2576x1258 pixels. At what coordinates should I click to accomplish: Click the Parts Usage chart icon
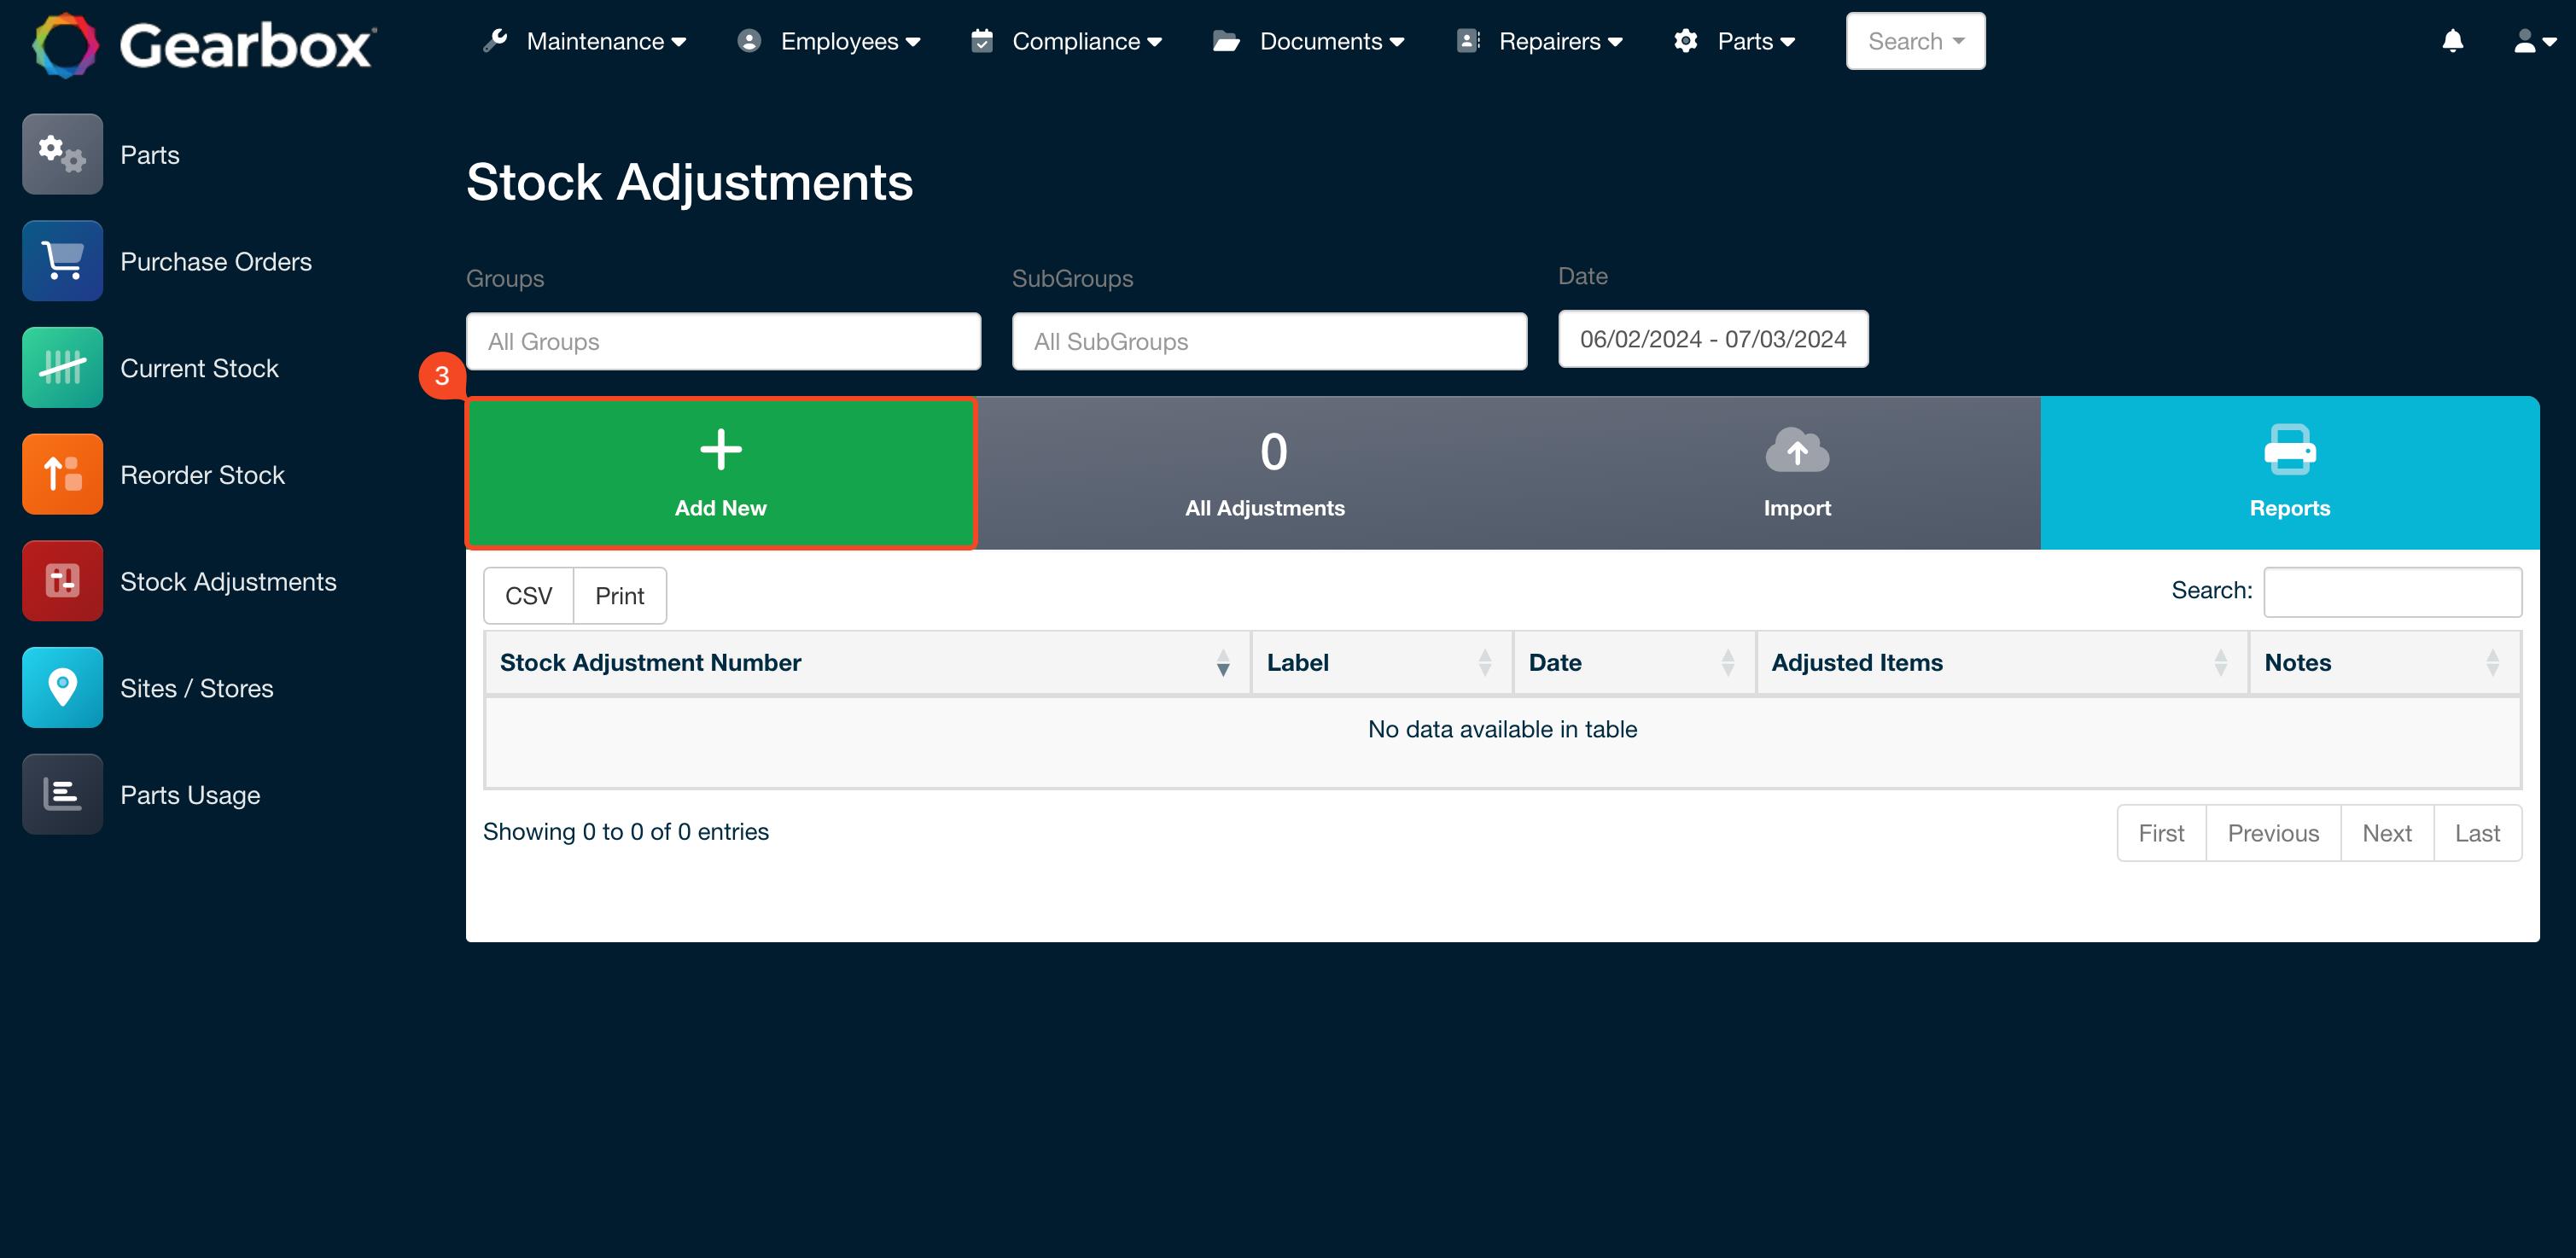62,794
